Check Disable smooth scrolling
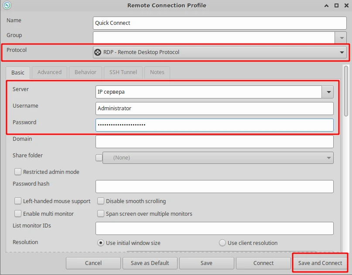The width and height of the screenshot is (352, 275). 101,201
